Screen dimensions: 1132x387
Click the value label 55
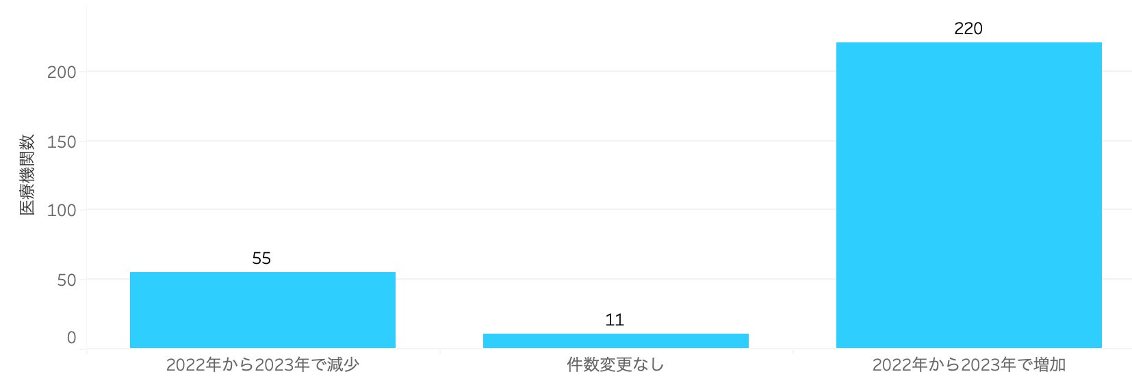coord(261,258)
